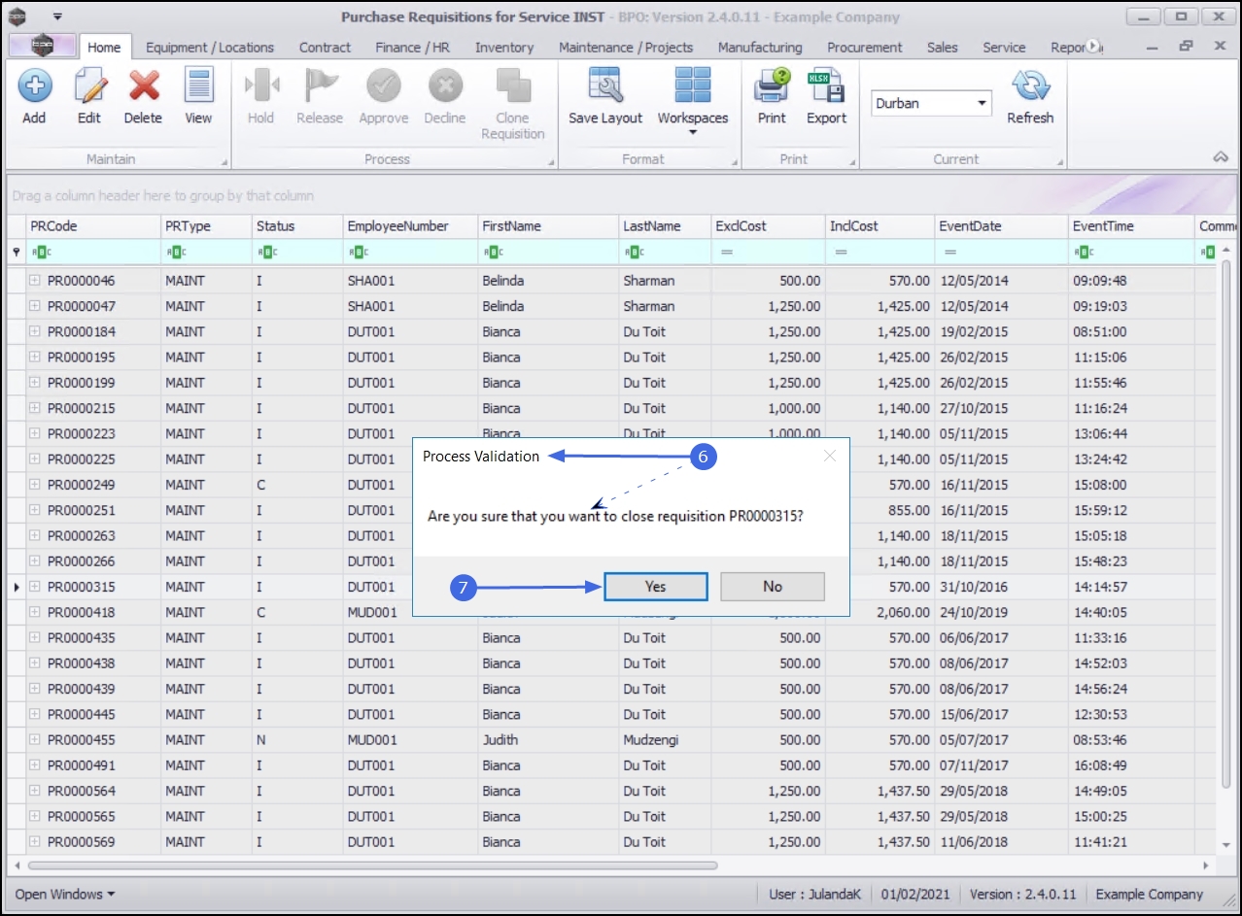Open the Durban site dropdown
This screenshot has width=1242, height=916.
point(982,103)
